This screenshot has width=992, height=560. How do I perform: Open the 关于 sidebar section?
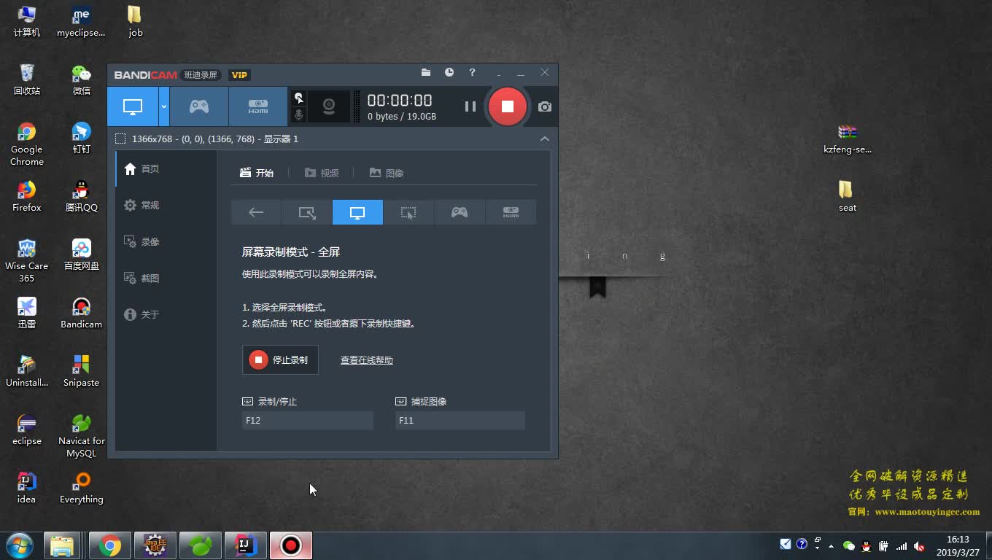point(166,314)
